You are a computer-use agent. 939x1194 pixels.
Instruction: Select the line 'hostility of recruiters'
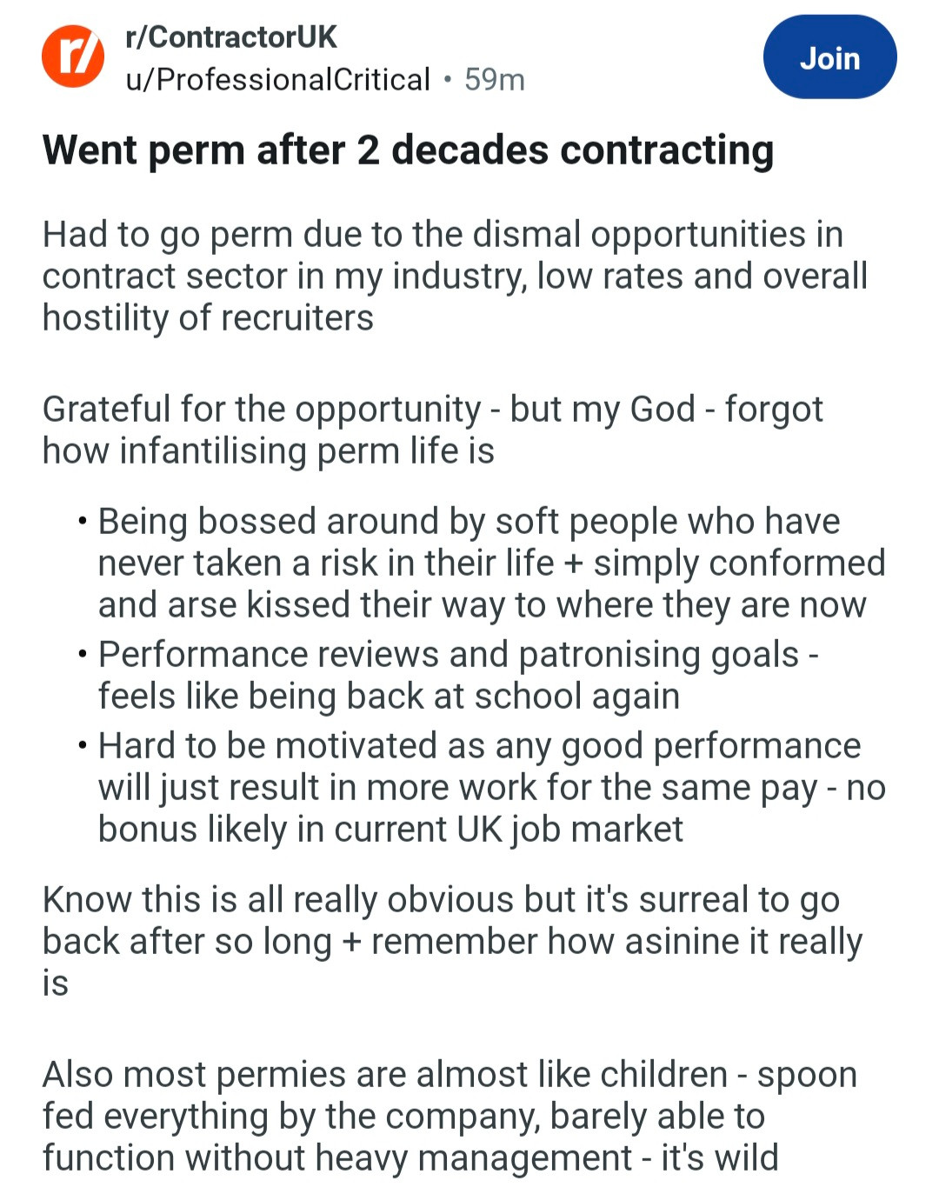tap(208, 317)
